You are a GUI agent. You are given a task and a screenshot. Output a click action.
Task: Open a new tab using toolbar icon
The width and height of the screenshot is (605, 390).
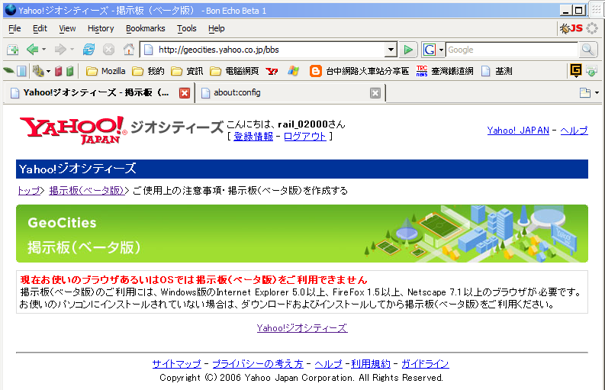point(12,50)
